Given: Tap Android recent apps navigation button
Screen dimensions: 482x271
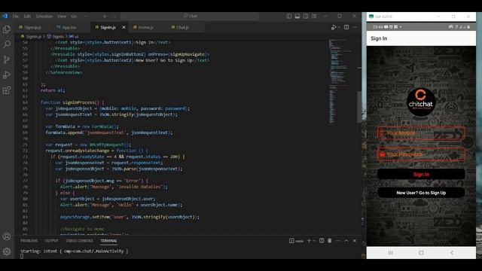Looking at the screenshot, I should coord(390,253).
